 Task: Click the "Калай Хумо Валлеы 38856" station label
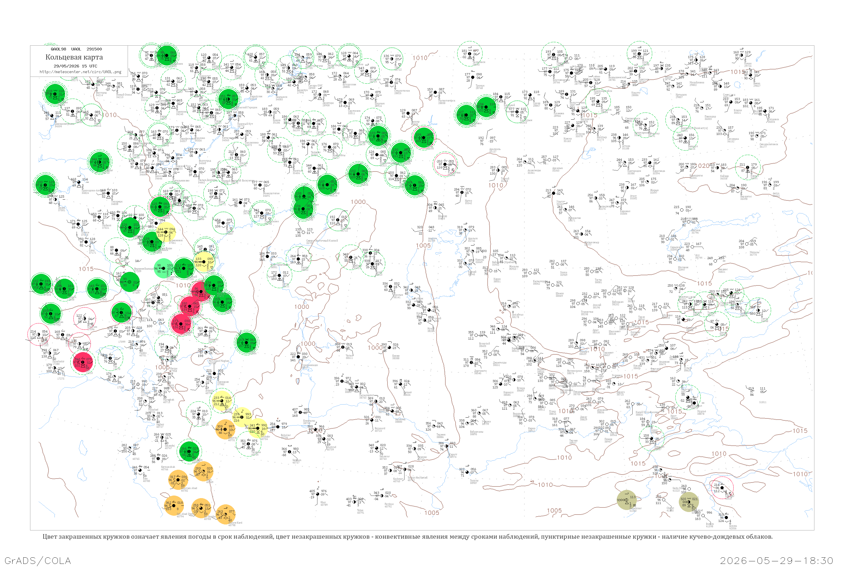pyautogui.click(x=647, y=413)
